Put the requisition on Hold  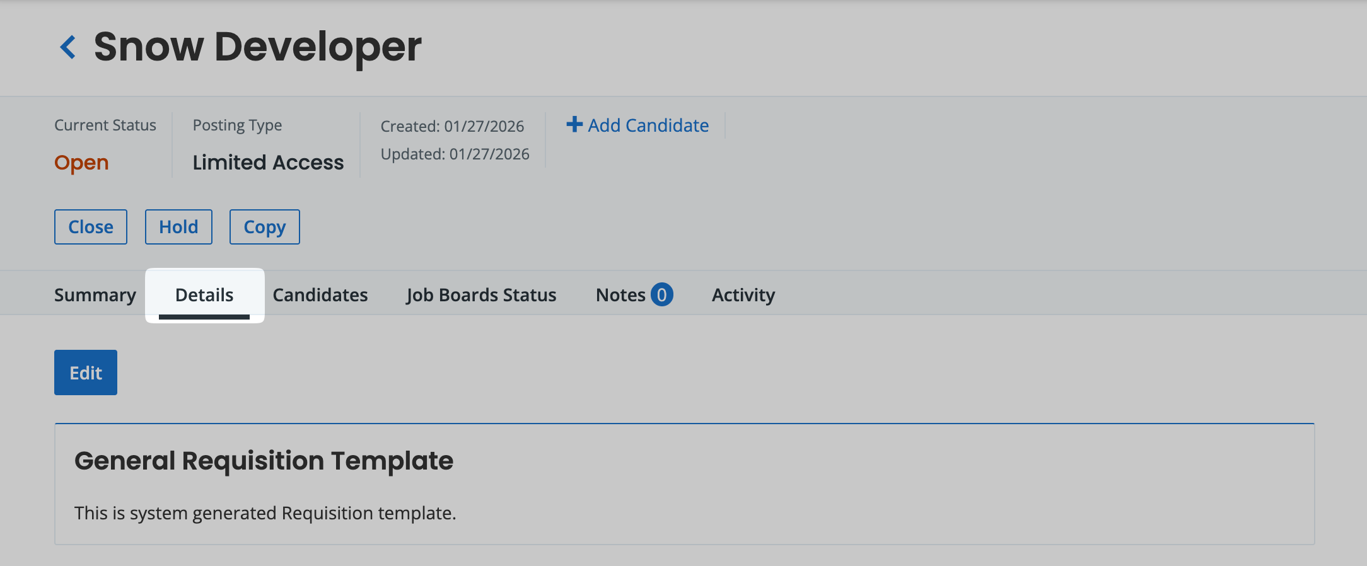pyautogui.click(x=178, y=227)
